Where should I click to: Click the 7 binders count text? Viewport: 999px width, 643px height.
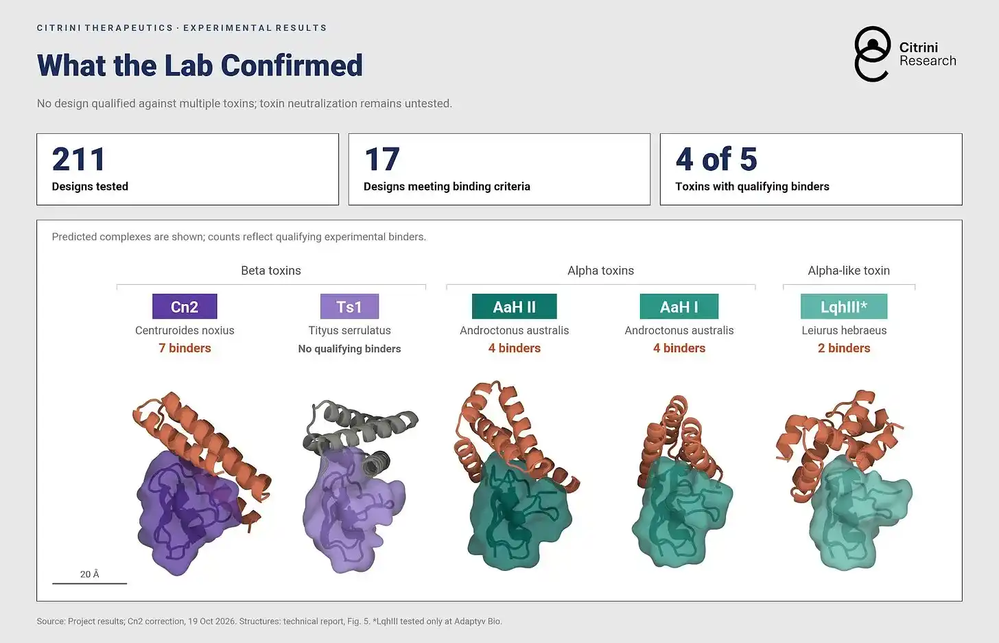(x=185, y=348)
